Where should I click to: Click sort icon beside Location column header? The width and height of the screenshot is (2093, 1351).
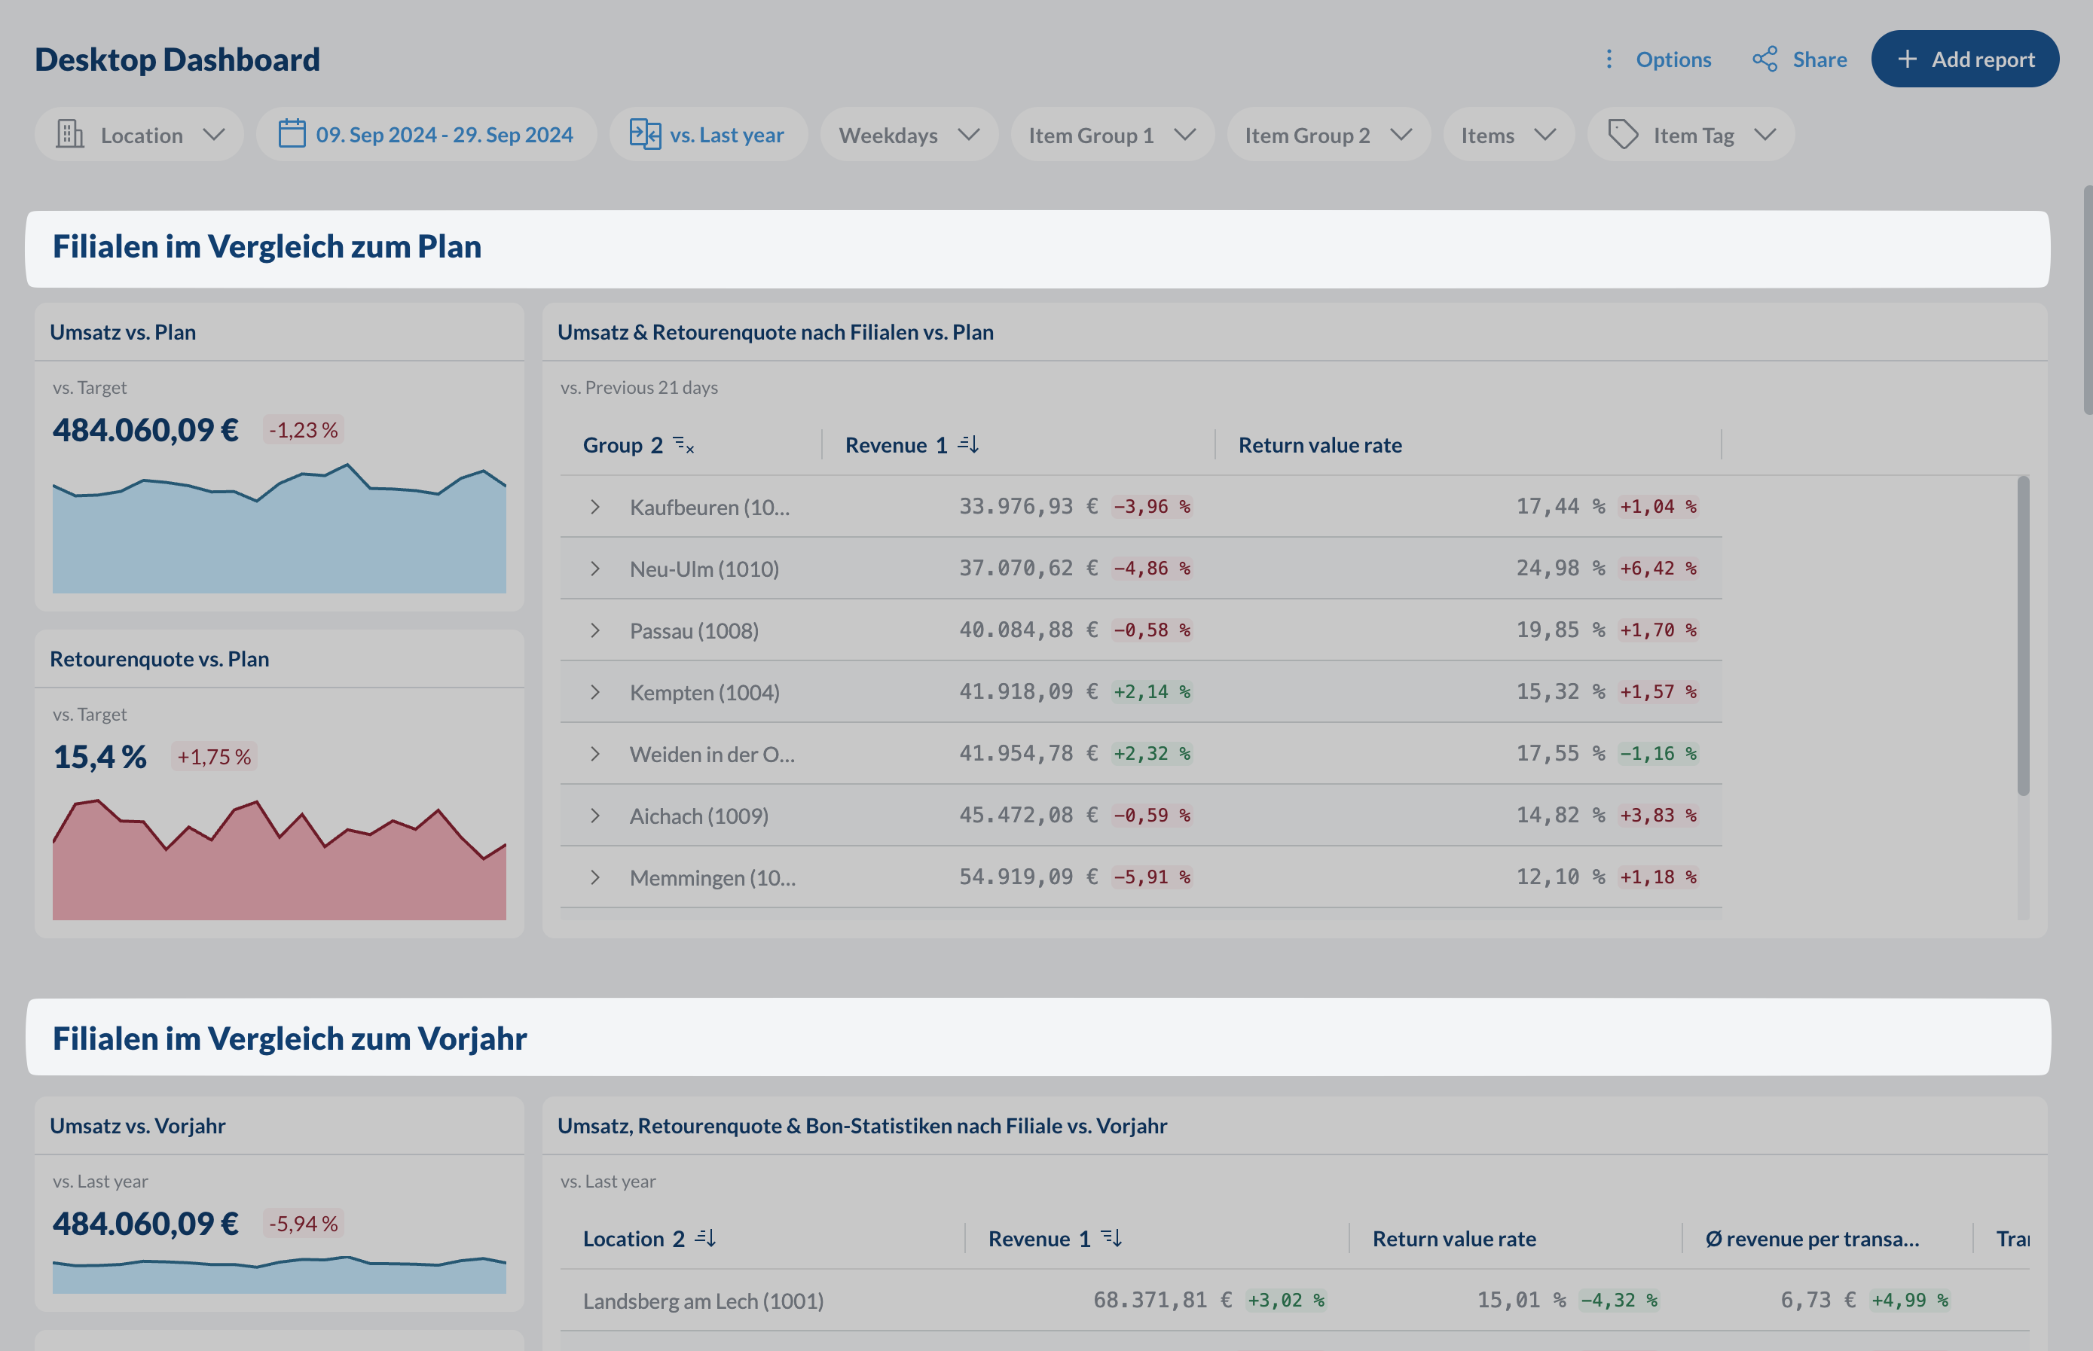[x=705, y=1238]
